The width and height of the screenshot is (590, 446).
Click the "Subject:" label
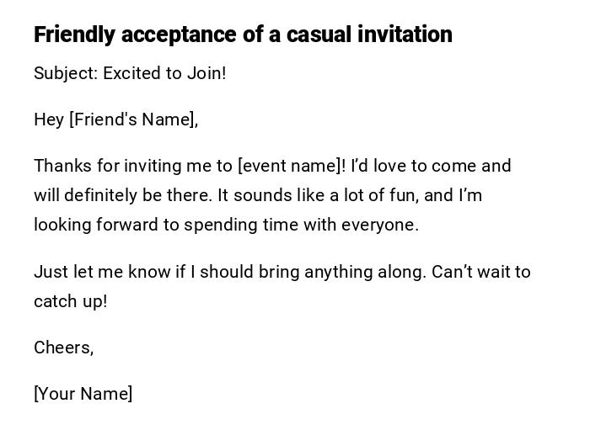click(66, 73)
